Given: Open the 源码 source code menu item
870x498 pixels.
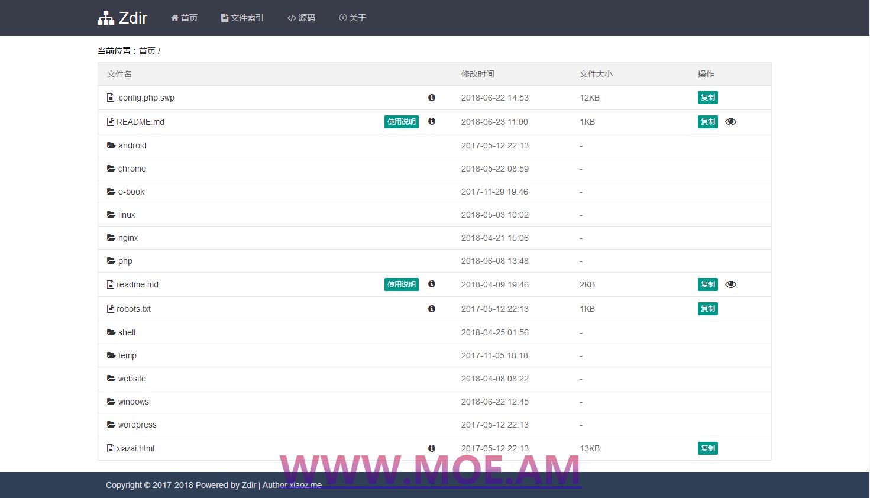Looking at the screenshot, I should pos(301,18).
